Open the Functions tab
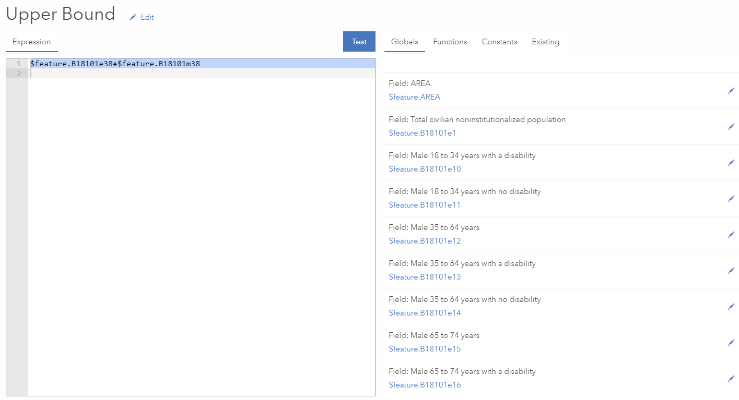The height and width of the screenshot is (400, 739). click(450, 42)
